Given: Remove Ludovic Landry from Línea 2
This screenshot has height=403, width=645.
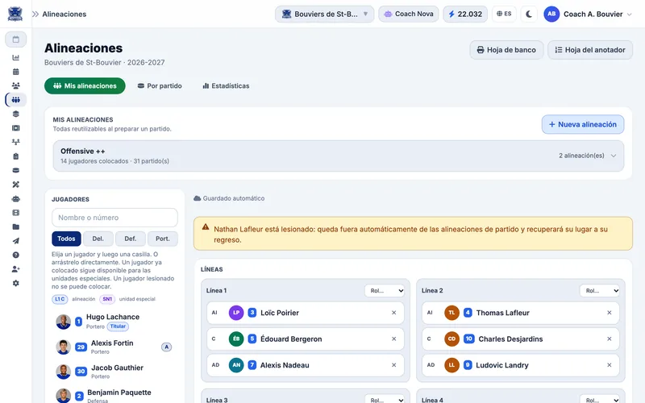Looking at the screenshot, I should point(610,365).
